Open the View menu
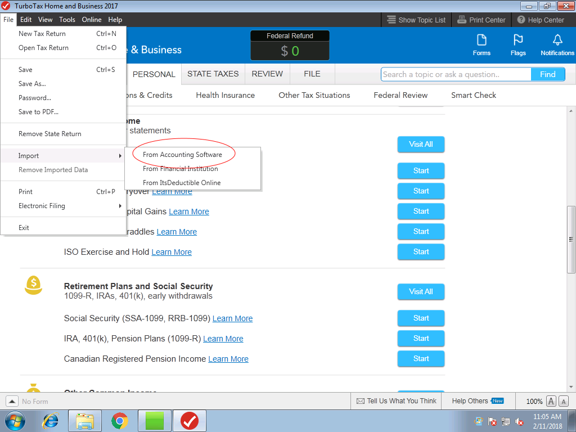Screen dimensions: 576x432 tap(45, 20)
